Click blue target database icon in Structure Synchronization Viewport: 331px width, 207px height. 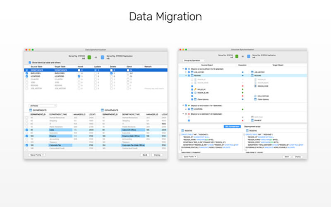(249, 56)
